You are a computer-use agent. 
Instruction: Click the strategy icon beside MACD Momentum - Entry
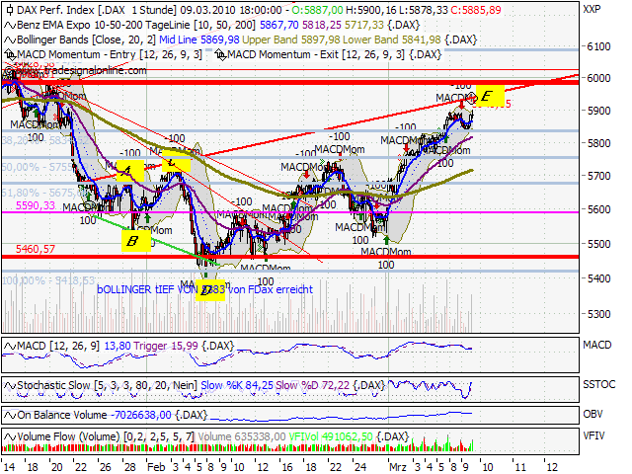point(10,55)
